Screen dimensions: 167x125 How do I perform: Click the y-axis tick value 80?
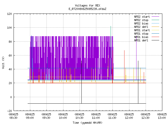10,42
